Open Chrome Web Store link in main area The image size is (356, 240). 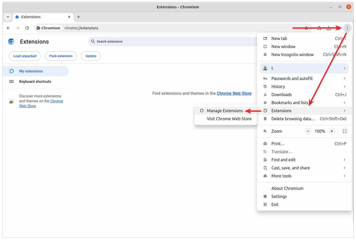tap(234, 93)
